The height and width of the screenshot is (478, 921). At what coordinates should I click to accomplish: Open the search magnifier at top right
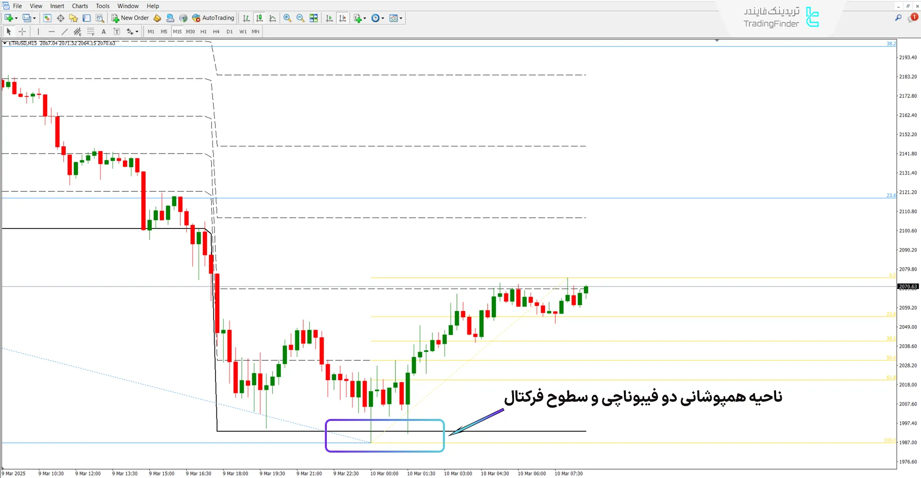click(898, 18)
